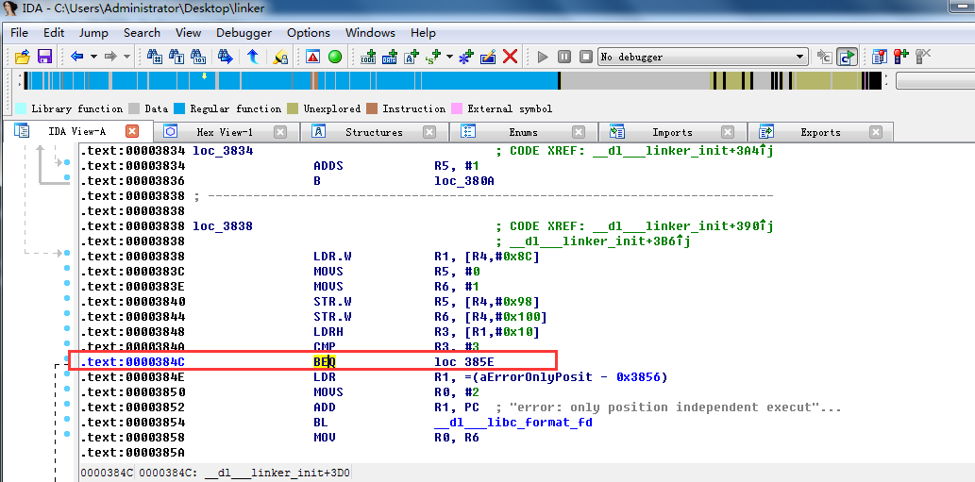Screen dimensions: 975x482
Task: Start process with the play button
Action: (x=543, y=58)
